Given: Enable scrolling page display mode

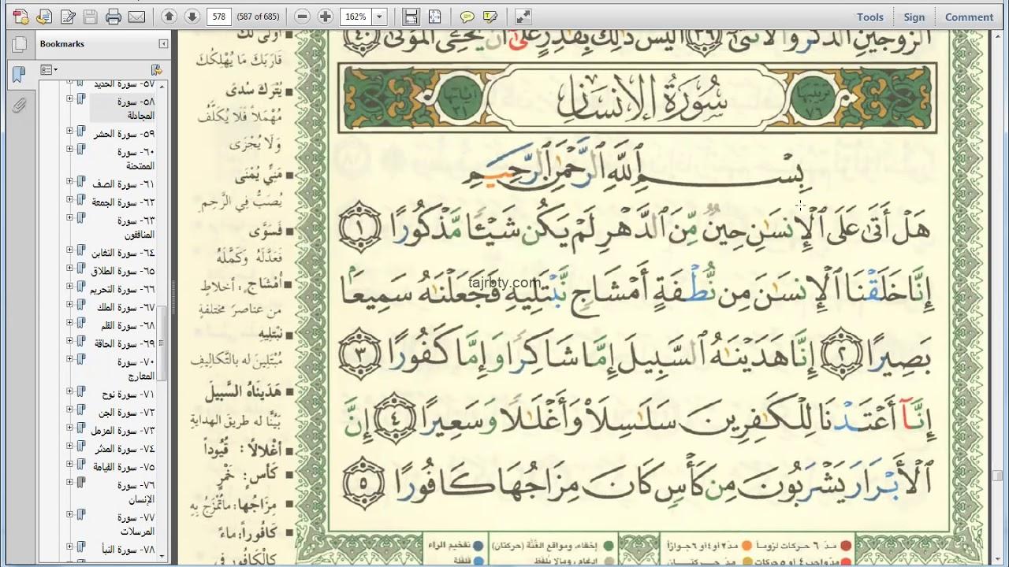Looking at the screenshot, I should pyautogui.click(x=412, y=16).
